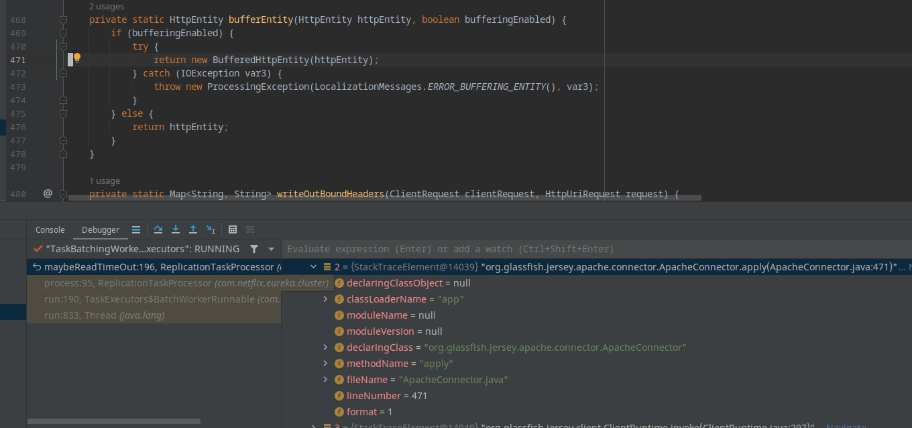
Task: Open the Evaluate Expression calculator icon
Action: pyautogui.click(x=233, y=229)
